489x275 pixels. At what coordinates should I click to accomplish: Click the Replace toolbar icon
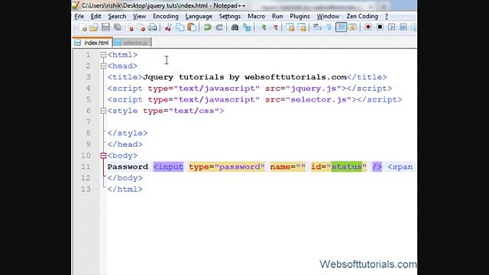tap(247, 27)
